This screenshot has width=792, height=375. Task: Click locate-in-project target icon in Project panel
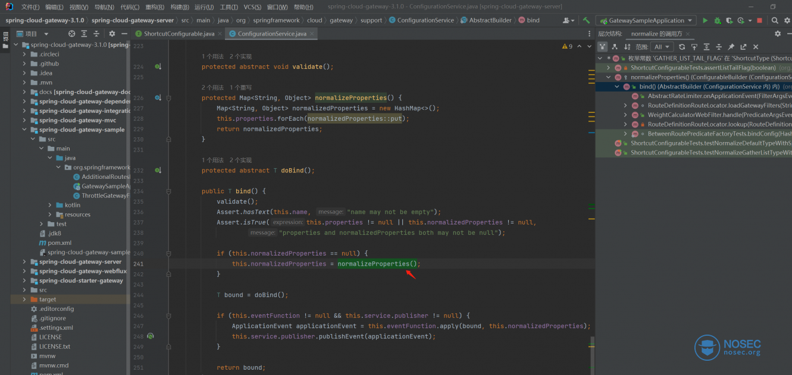[x=72, y=34]
